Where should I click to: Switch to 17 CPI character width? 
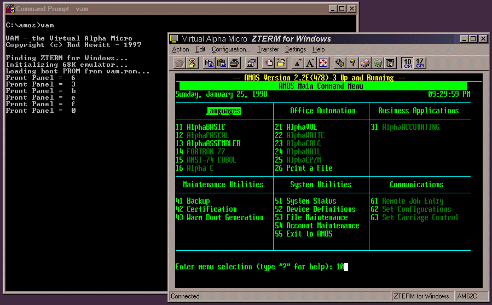click(420, 63)
